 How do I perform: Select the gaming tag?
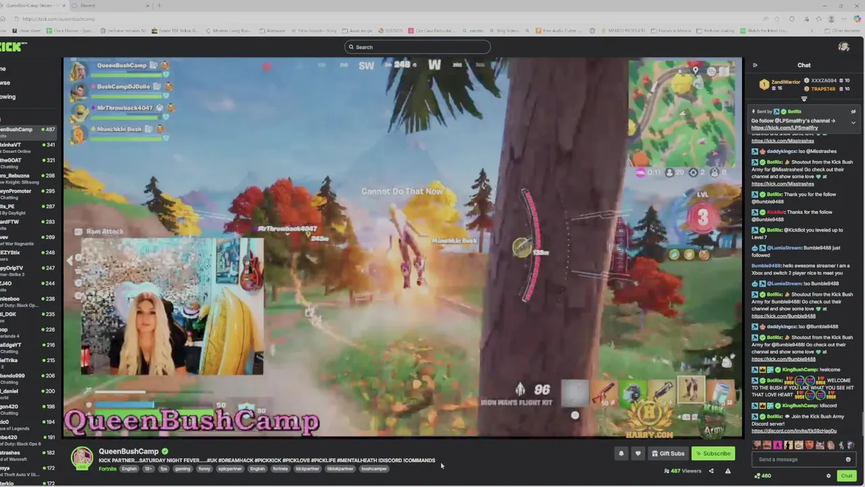[182, 469]
